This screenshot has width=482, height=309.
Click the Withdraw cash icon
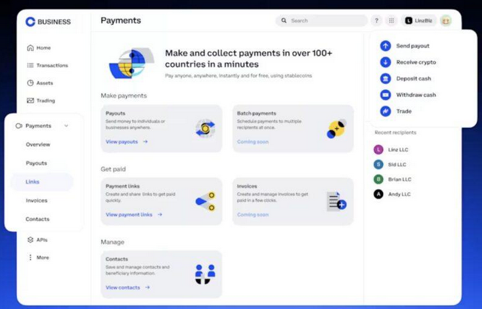[386, 95]
